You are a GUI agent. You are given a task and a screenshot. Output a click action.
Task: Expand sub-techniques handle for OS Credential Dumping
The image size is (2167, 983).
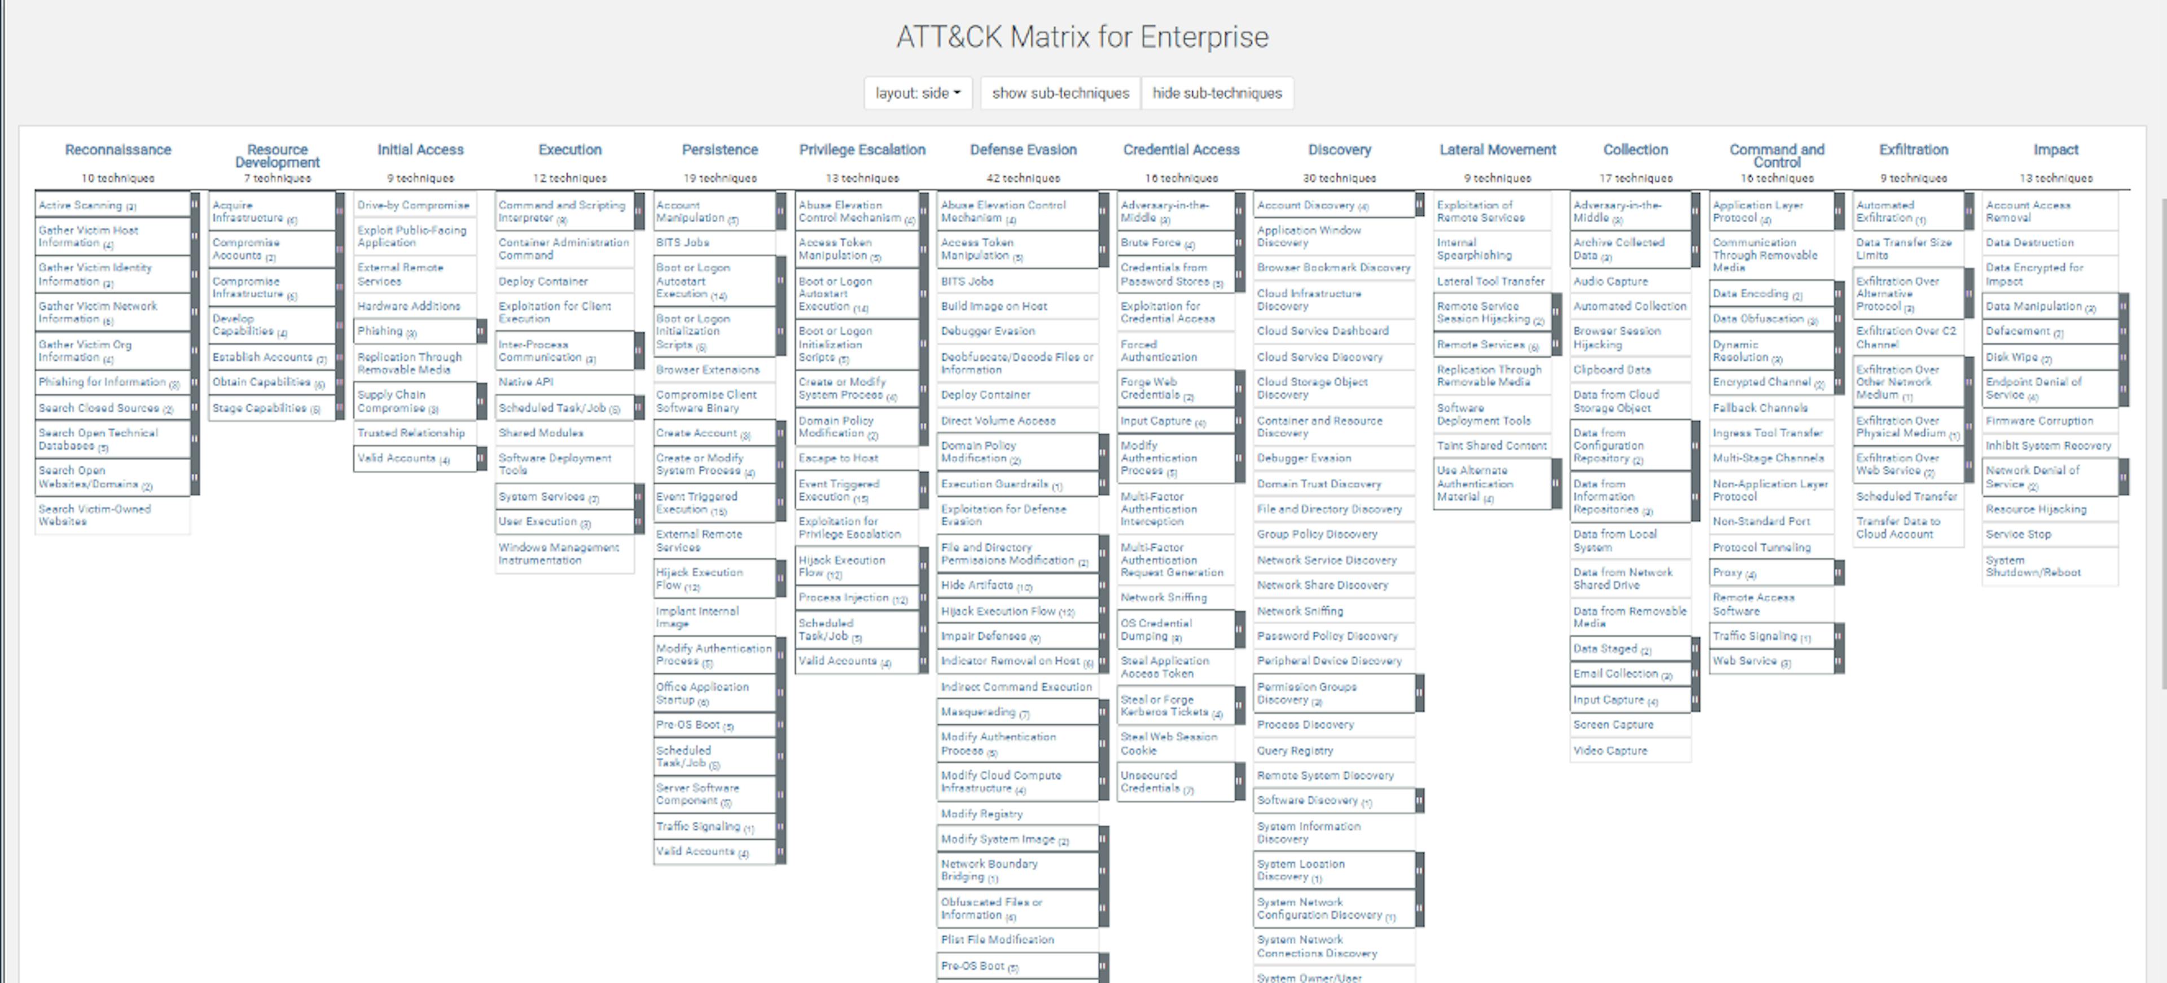click(1240, 630)
